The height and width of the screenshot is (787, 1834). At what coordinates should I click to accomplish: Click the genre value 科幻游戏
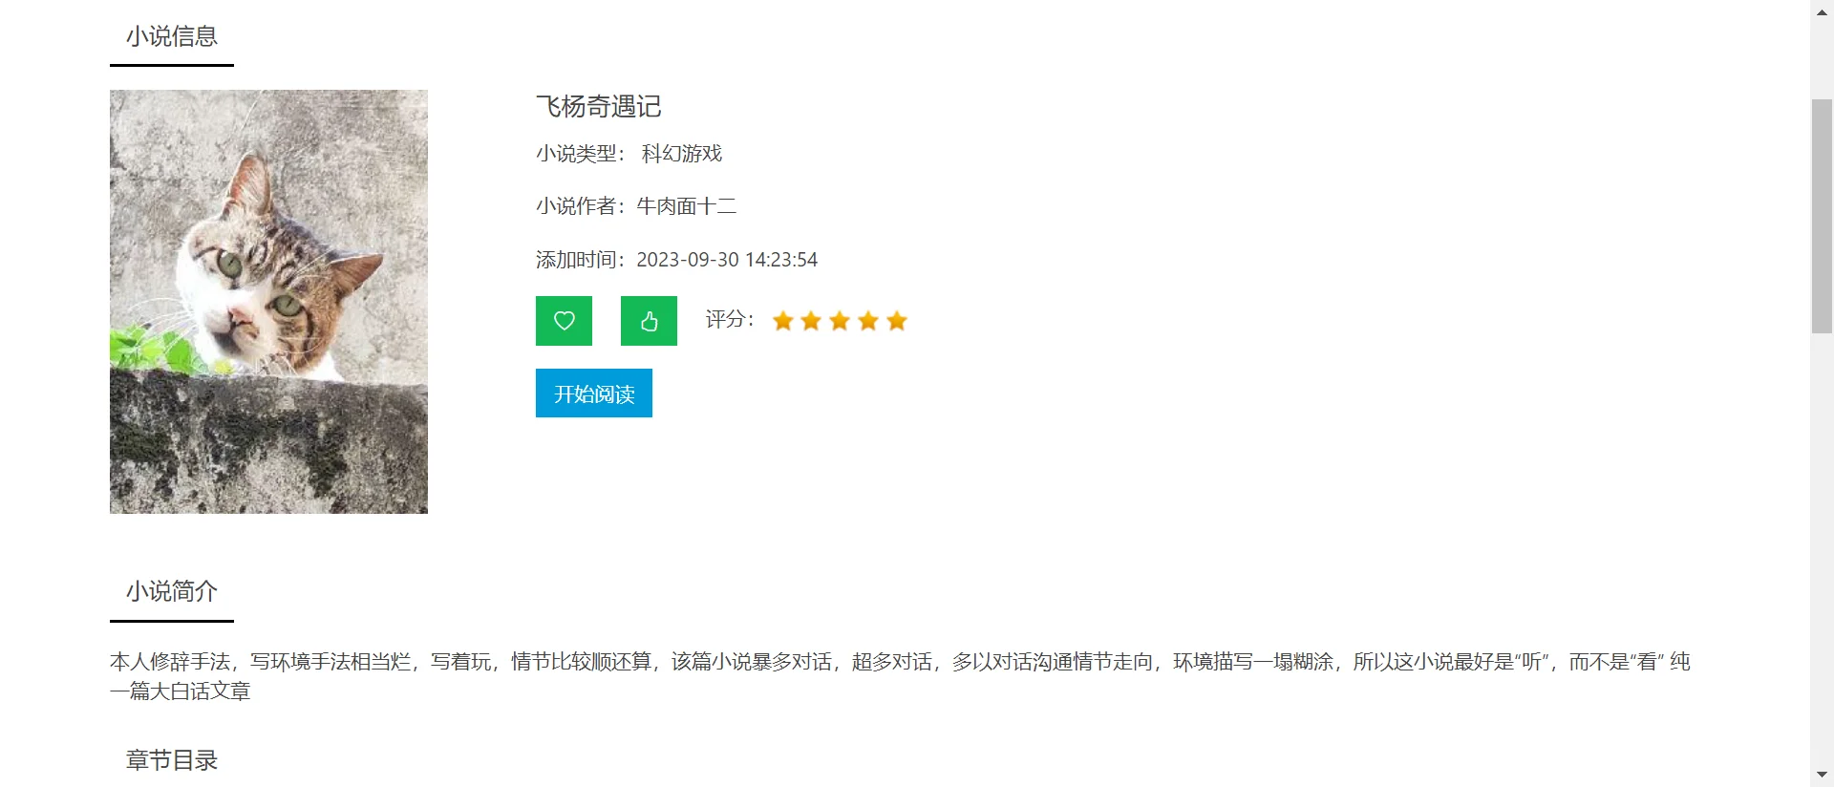(682, 154)
